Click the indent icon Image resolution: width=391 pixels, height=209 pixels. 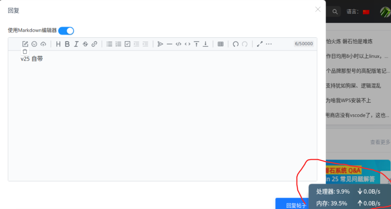click(x=145, y=44)
